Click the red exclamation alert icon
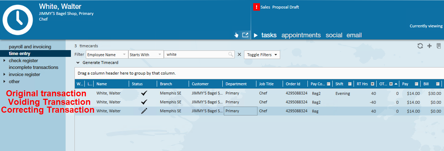Image resolution: width=444 pixels, height=151 pixels. [x=256, y=7]
